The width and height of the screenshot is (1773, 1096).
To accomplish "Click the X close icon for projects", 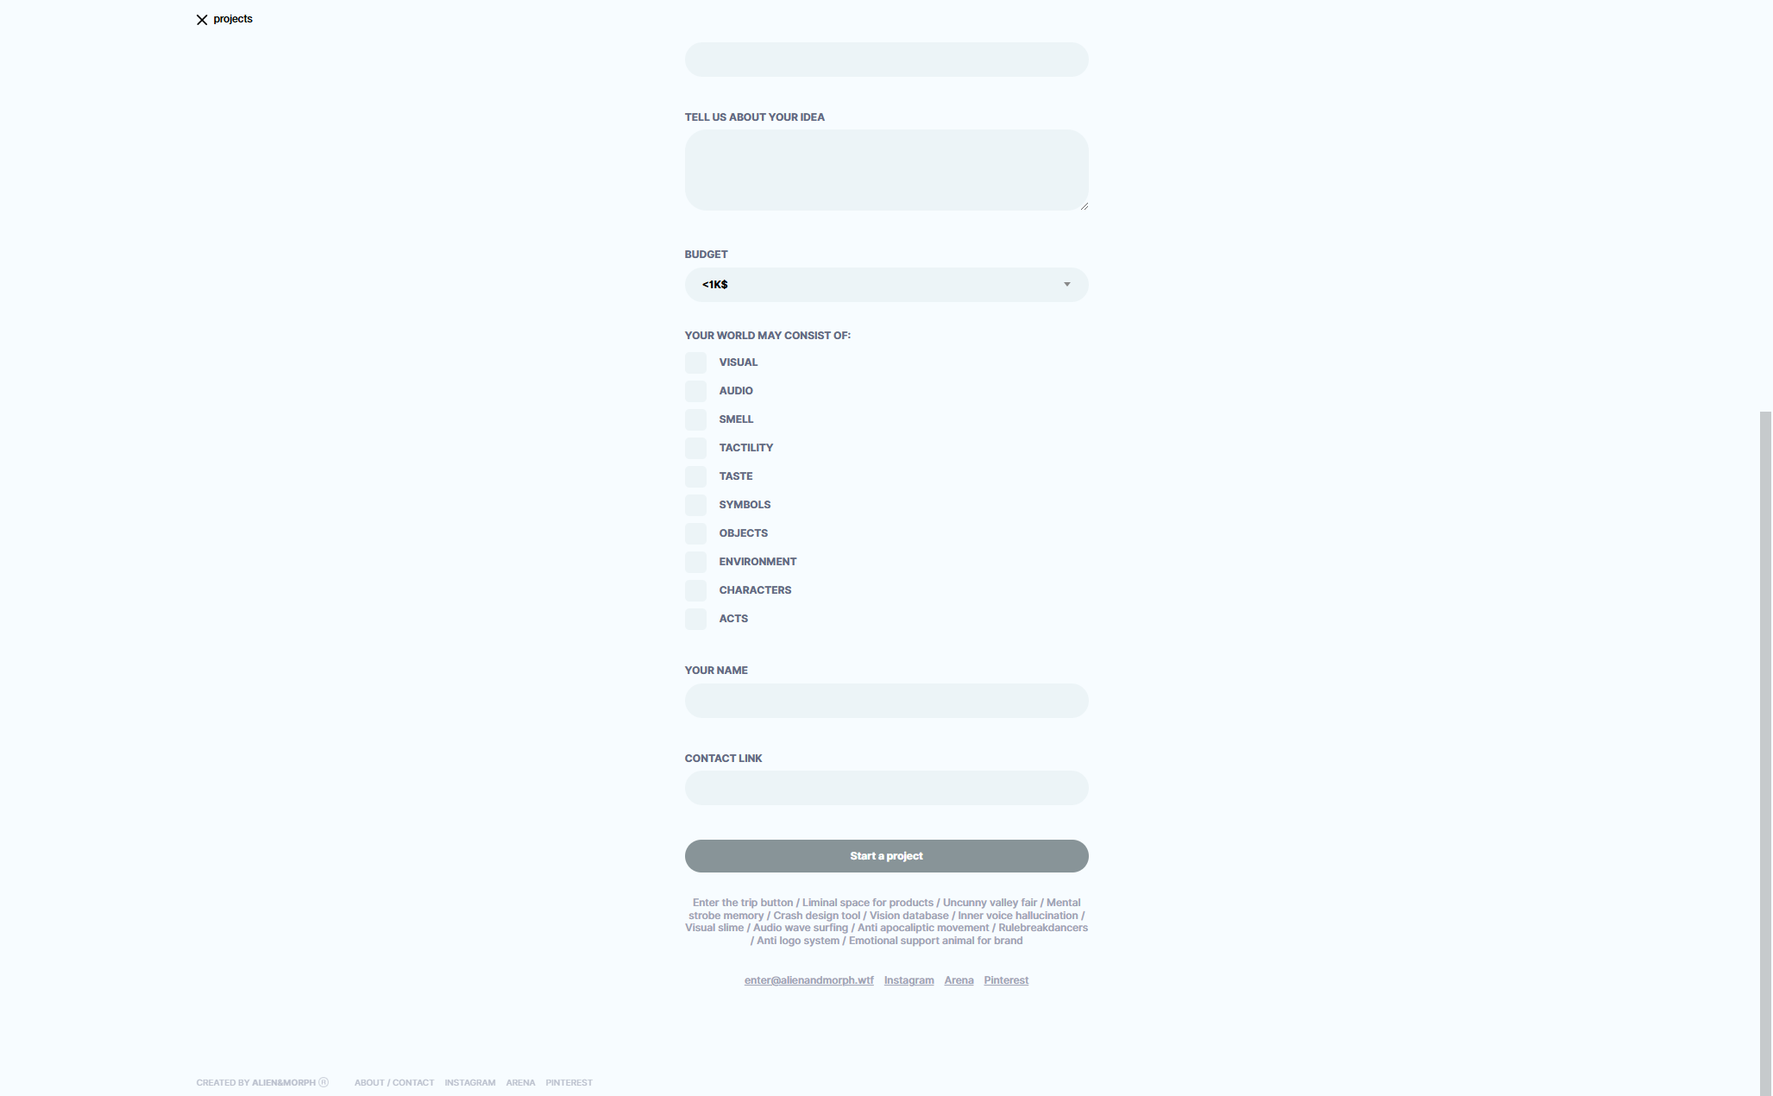I will tap(201, 19).
